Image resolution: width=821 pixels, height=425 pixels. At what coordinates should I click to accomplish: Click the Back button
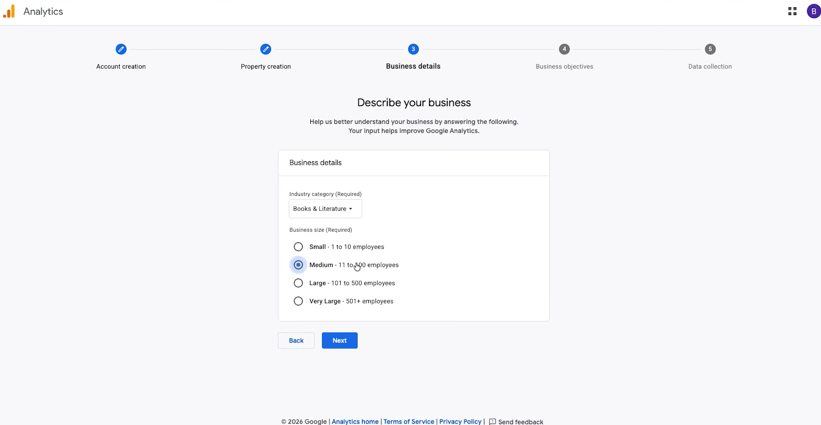click(x=296, y=340)
